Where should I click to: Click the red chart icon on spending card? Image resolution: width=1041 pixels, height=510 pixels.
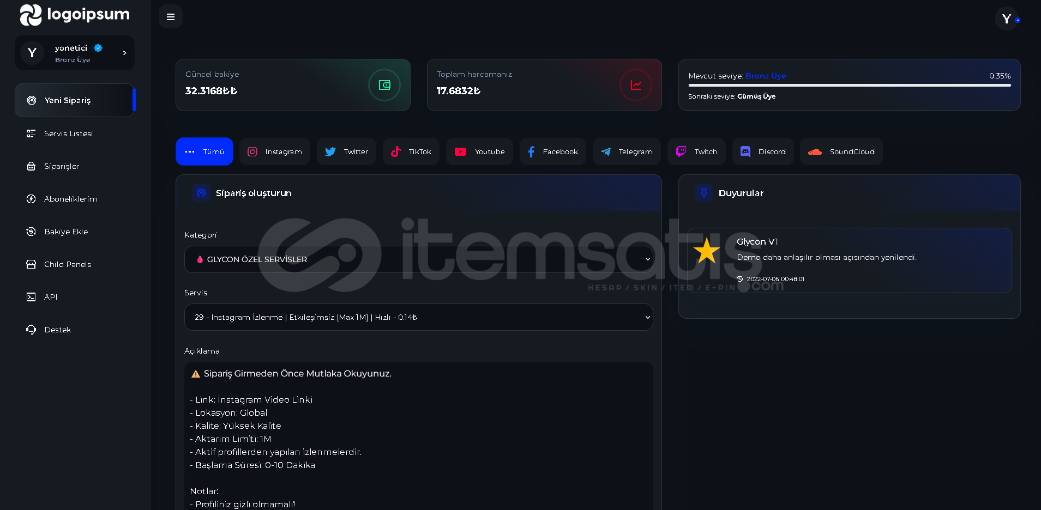(x=636, y=85)
